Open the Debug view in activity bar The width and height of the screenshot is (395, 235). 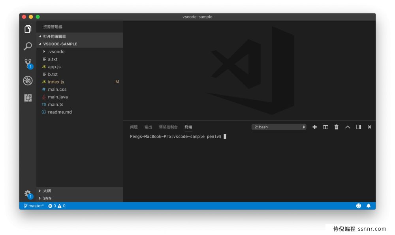(28, 81)
